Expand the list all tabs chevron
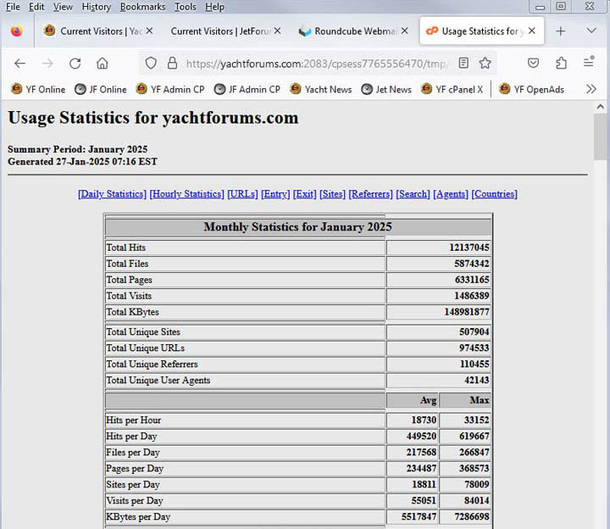 tap(591, 31)
